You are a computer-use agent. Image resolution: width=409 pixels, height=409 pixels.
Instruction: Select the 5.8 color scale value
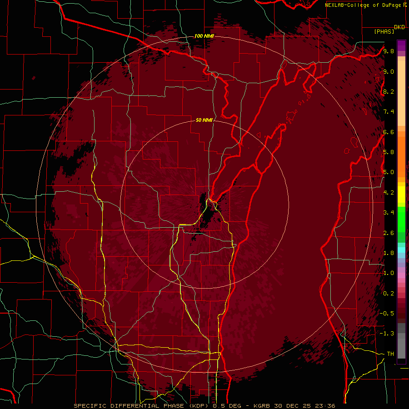(x=389, y=152)
